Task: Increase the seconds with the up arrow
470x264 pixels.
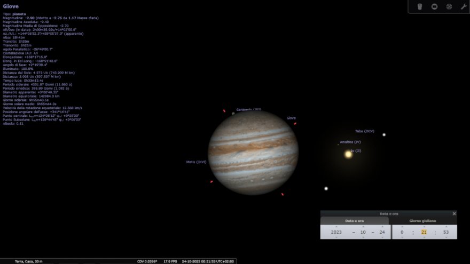Action: 445,227
